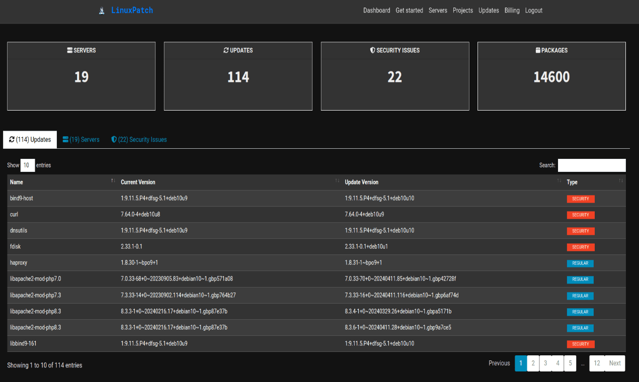Viewport: 639px width, 382px height.
Task: Click the Next pagination button
Action: pyautogui.click(x=615, y=363)
